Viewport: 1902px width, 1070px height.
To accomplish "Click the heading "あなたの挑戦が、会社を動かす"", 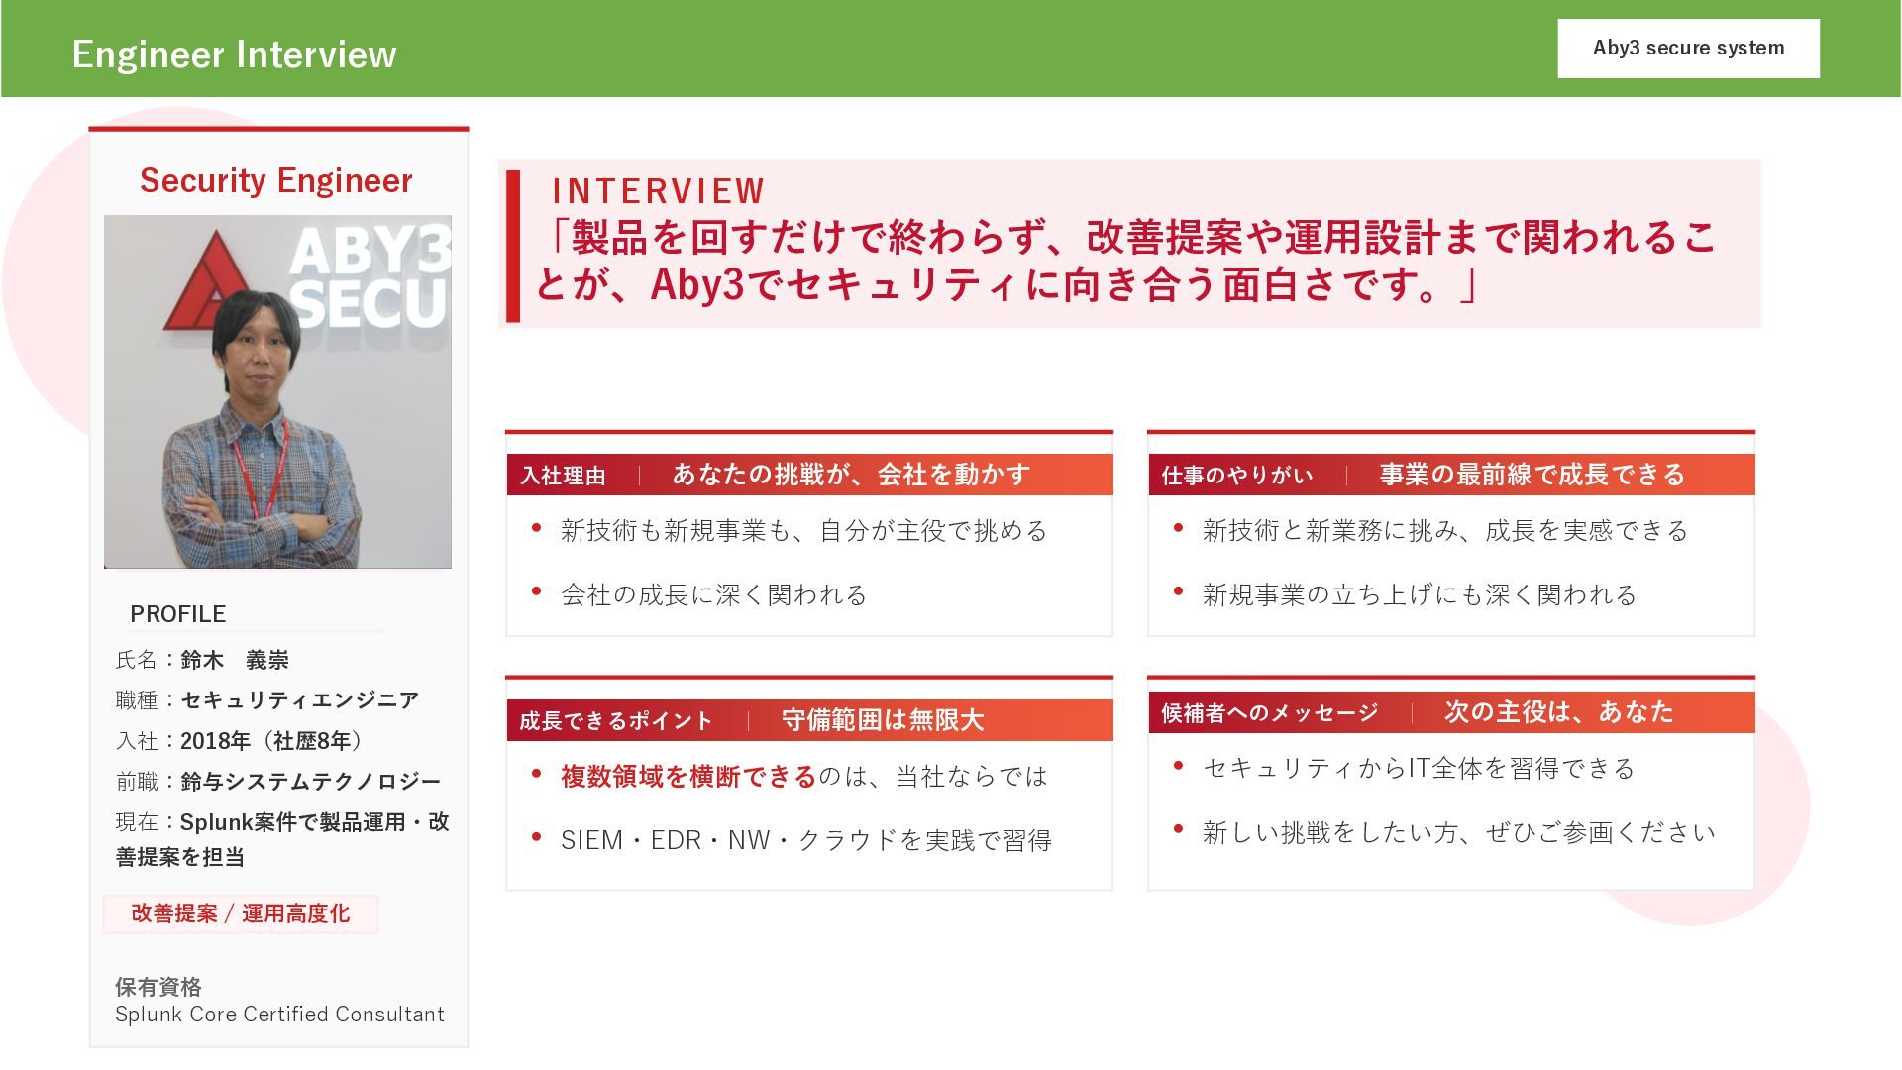I will (x=851, y=475).
